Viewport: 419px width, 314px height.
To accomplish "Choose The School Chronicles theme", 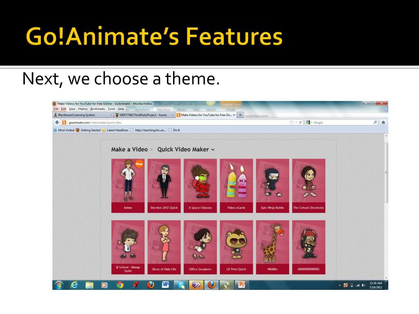I will click(x=309, y=186).
